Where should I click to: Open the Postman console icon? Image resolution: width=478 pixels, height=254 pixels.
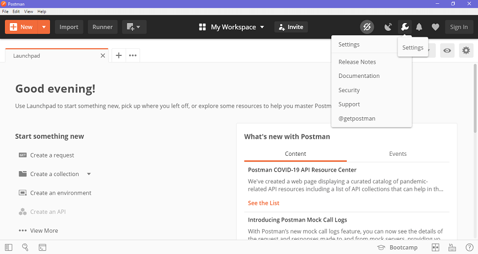click(x=42, y=247)
